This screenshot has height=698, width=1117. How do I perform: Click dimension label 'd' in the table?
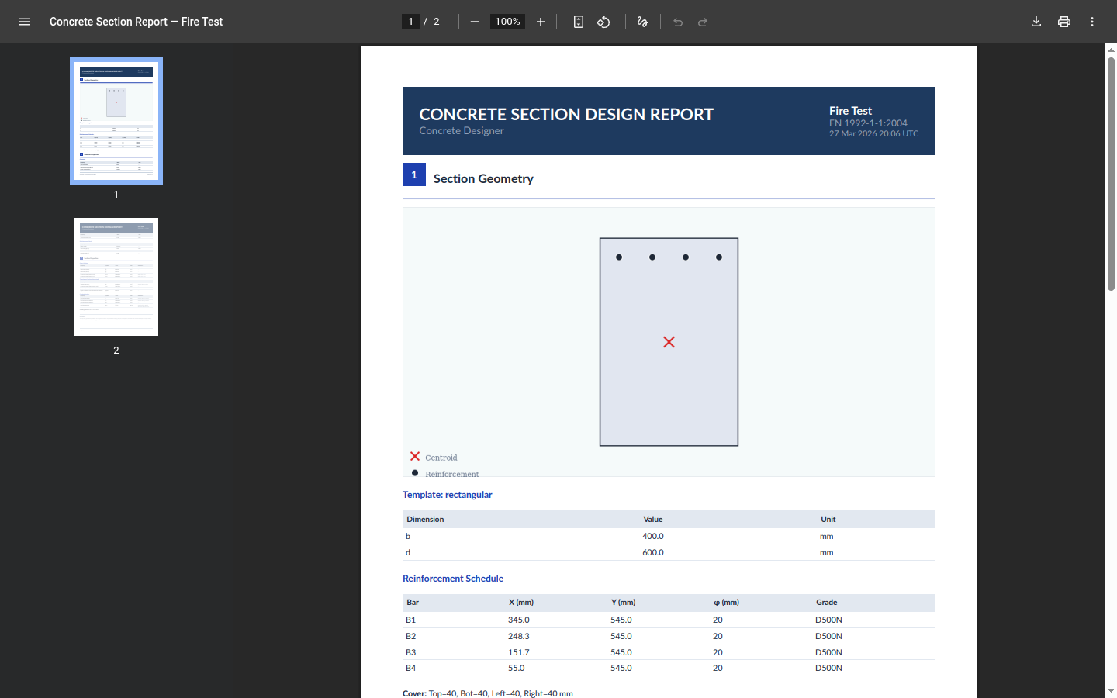pyautogui.click(x=408, y=552)
